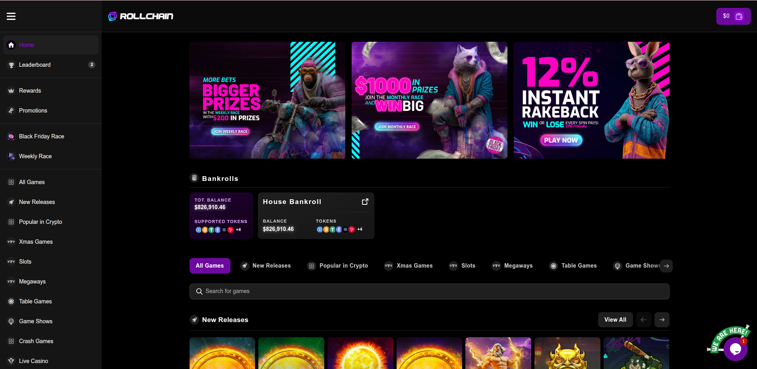This screenshot has height=369, width=757.
Task: Click View All for New Releases
Action: pyautogui.click(x=615, y=320)
